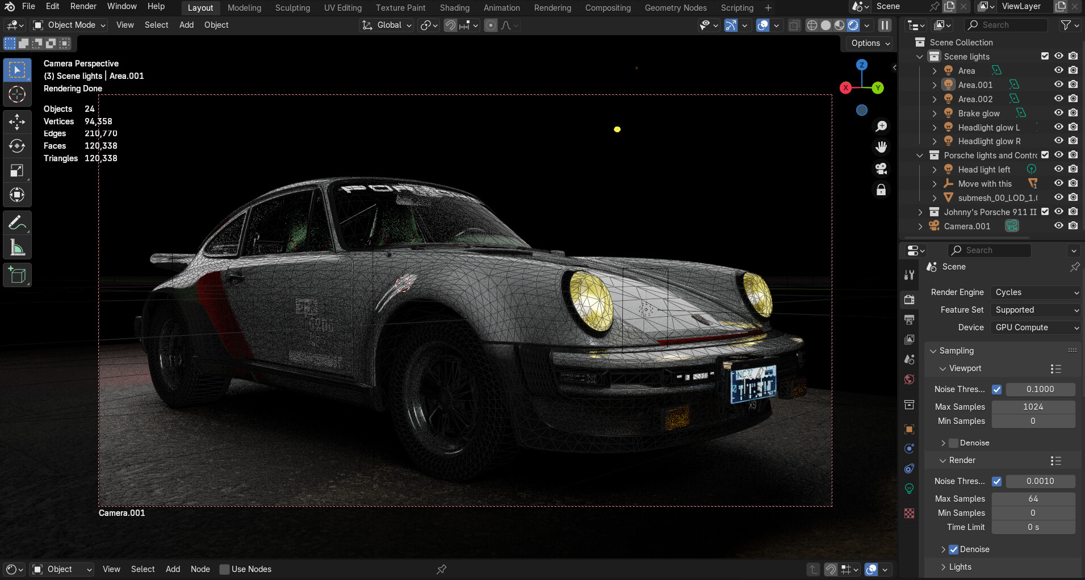
Task: Pause viewport render preview
Action: coord(885,25)
